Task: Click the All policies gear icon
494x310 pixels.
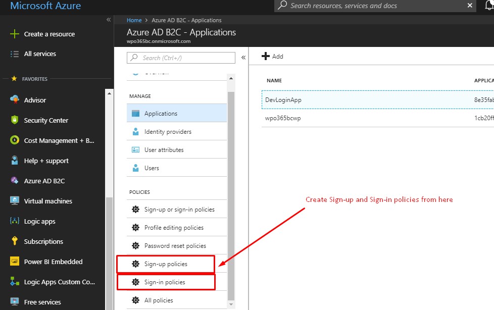Action: 135,300
